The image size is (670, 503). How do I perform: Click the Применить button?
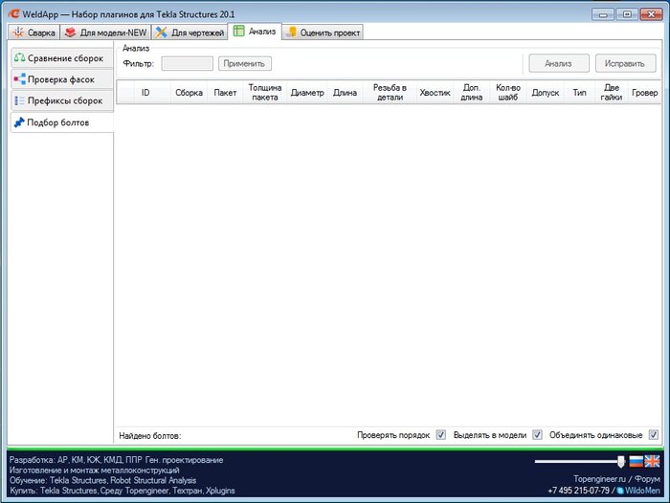pos(245,64)
